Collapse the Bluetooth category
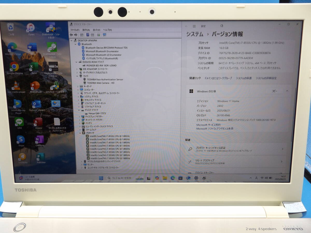Image resolution: width=311 pixels, height=233 pixels. coord(75,44)
